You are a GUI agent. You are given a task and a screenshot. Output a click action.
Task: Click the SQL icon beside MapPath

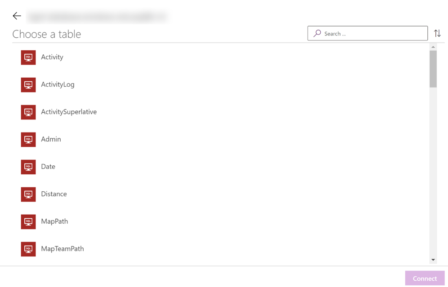pyautogui.click(x=28, y=222)
